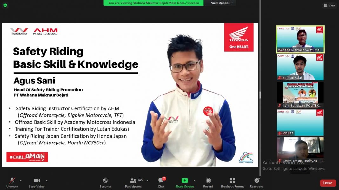Select the Vickiee video thumbnail

point(300,123)
